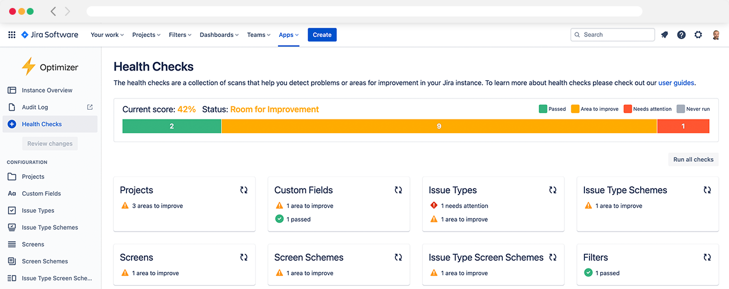Click the orange Area to improve bar segment
The height and width of the screenshot is (289, 729).
tap(439, 126)
